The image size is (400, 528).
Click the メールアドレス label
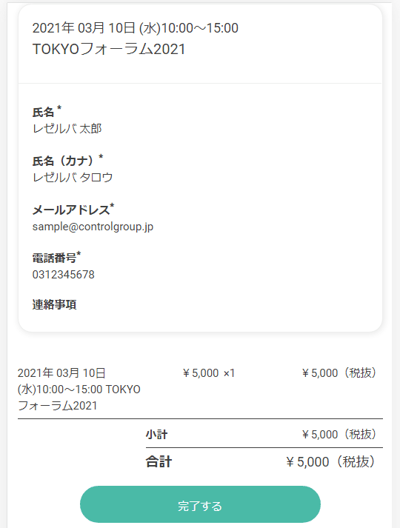[x=71, y=210]
